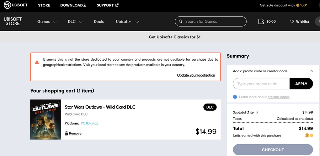320x156 pixels.
Task: Open the Download menu item
Action: coord(73,5)
